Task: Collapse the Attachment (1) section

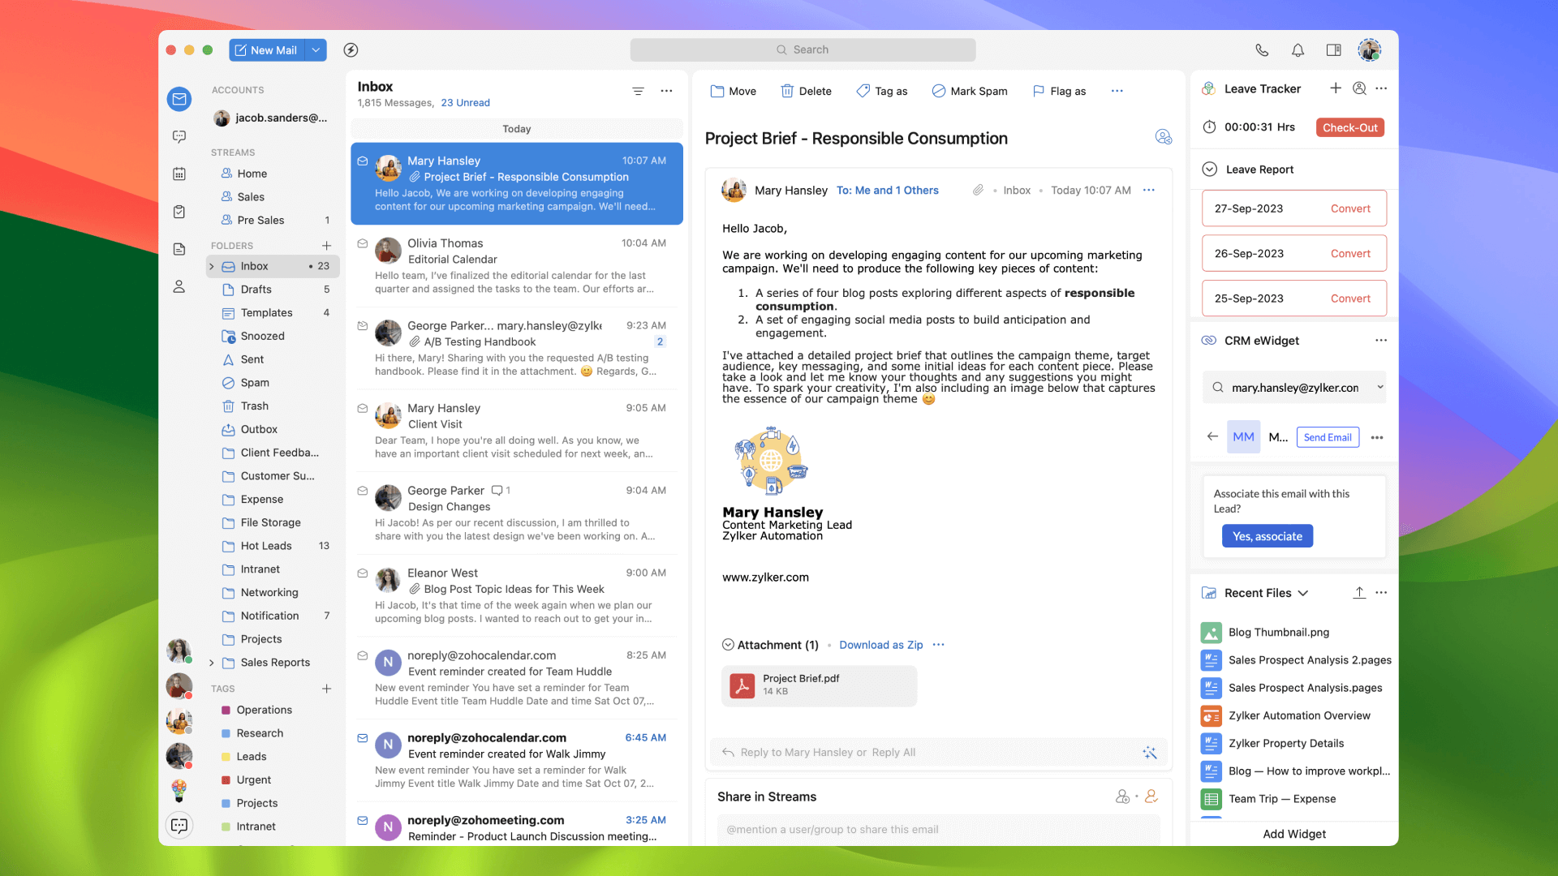Action: point(728,645)
